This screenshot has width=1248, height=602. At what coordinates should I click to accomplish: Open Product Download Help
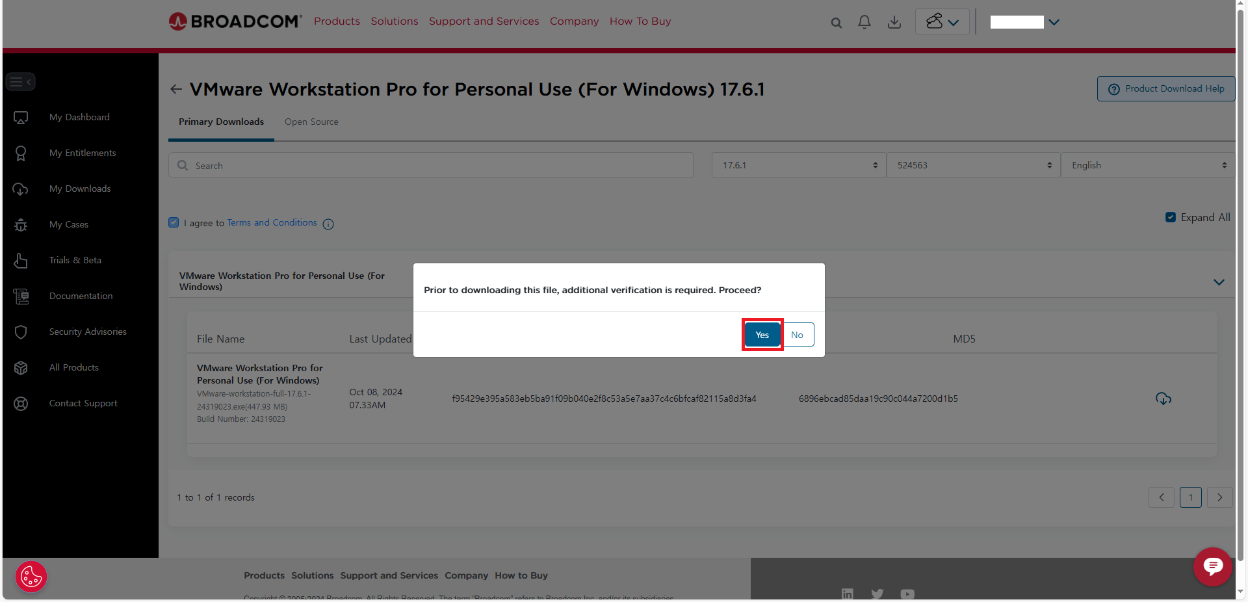pos(1166,88)
